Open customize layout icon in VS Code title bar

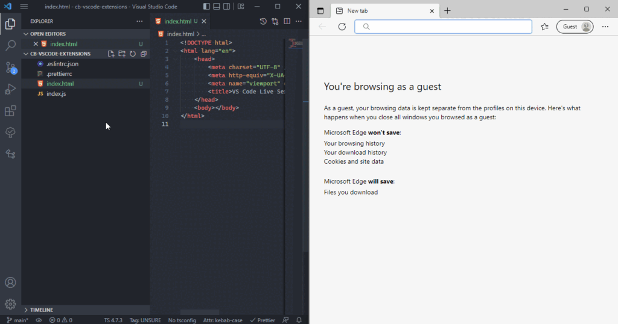click(x=241, y=6)
